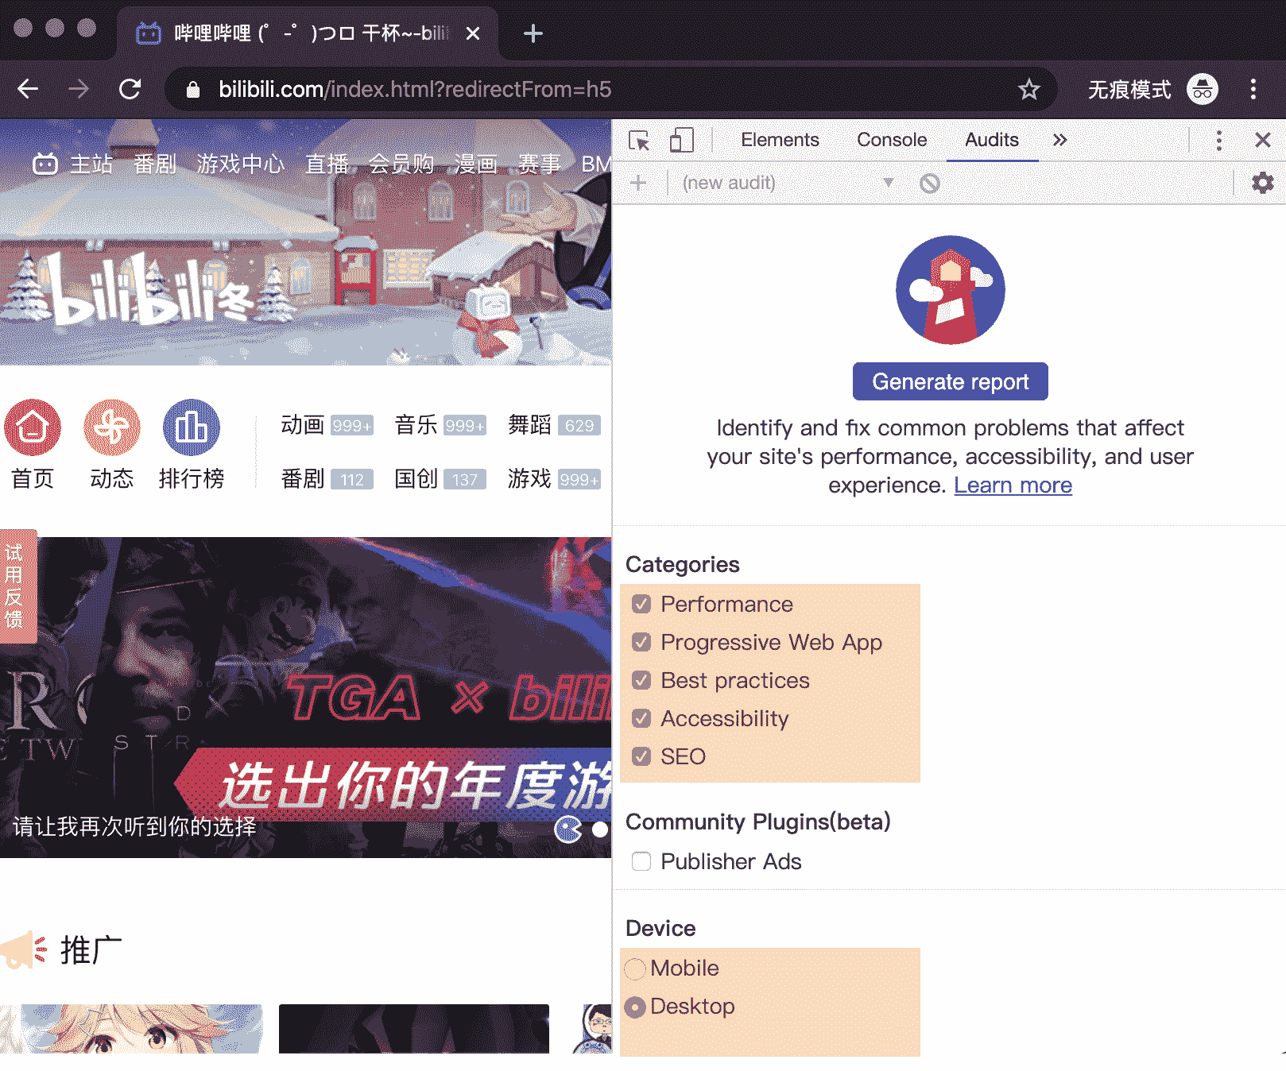Open 赛事 in top navigation
Image resolution: width=1286 pixels, height=1071 pixels.
click(540, 164)
